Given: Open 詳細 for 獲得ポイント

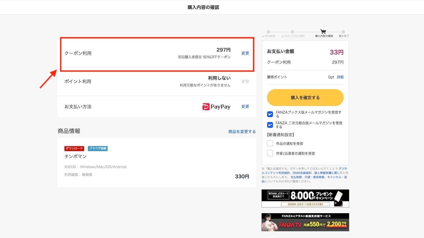Looking at the screenshot, I should point(340,77).
